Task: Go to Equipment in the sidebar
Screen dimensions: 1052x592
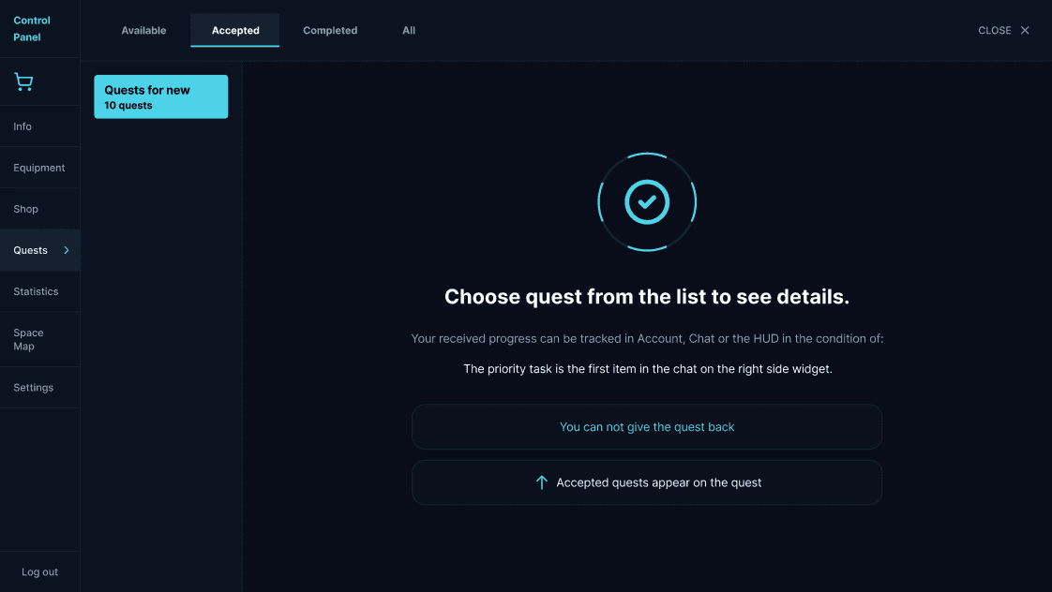Action: point(39,168)
